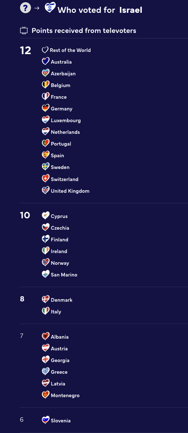Click the Israel flag heart icon

[x=50, y=7]
